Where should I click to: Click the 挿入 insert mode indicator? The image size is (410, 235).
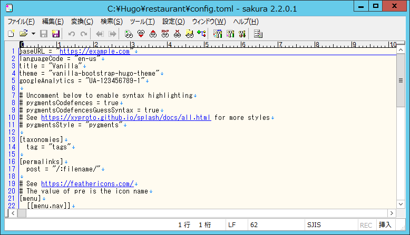click(385, 225)
